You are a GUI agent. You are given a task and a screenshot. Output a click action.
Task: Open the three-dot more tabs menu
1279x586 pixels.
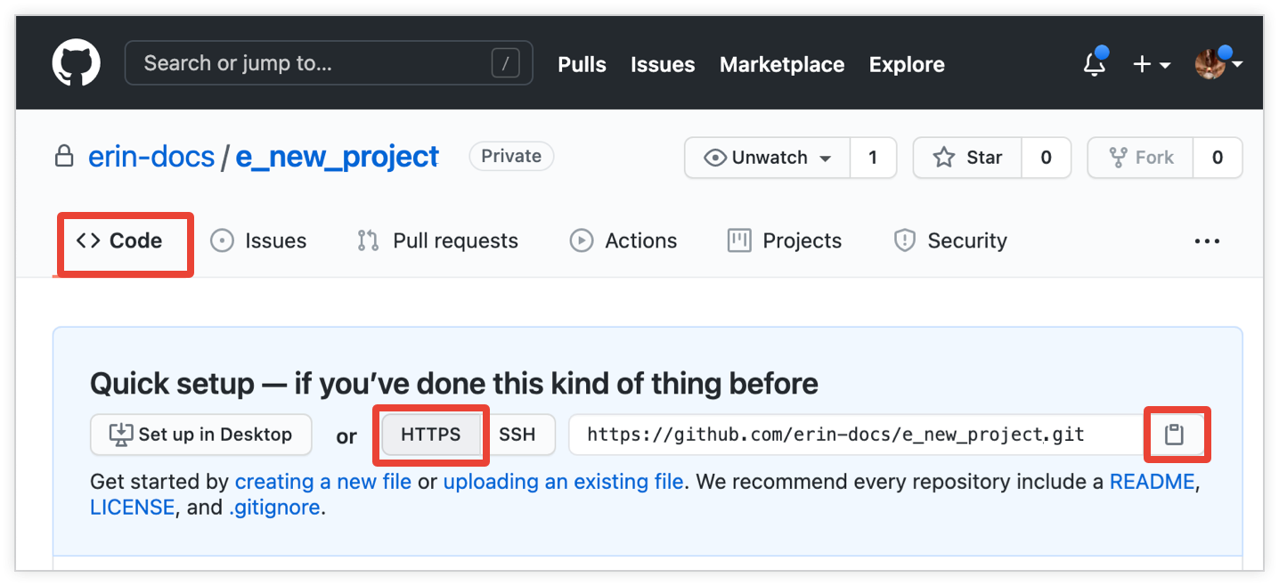tap(1207, 241)
